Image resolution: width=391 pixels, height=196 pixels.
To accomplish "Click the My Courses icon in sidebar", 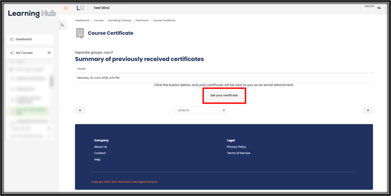I will [12, 53].
